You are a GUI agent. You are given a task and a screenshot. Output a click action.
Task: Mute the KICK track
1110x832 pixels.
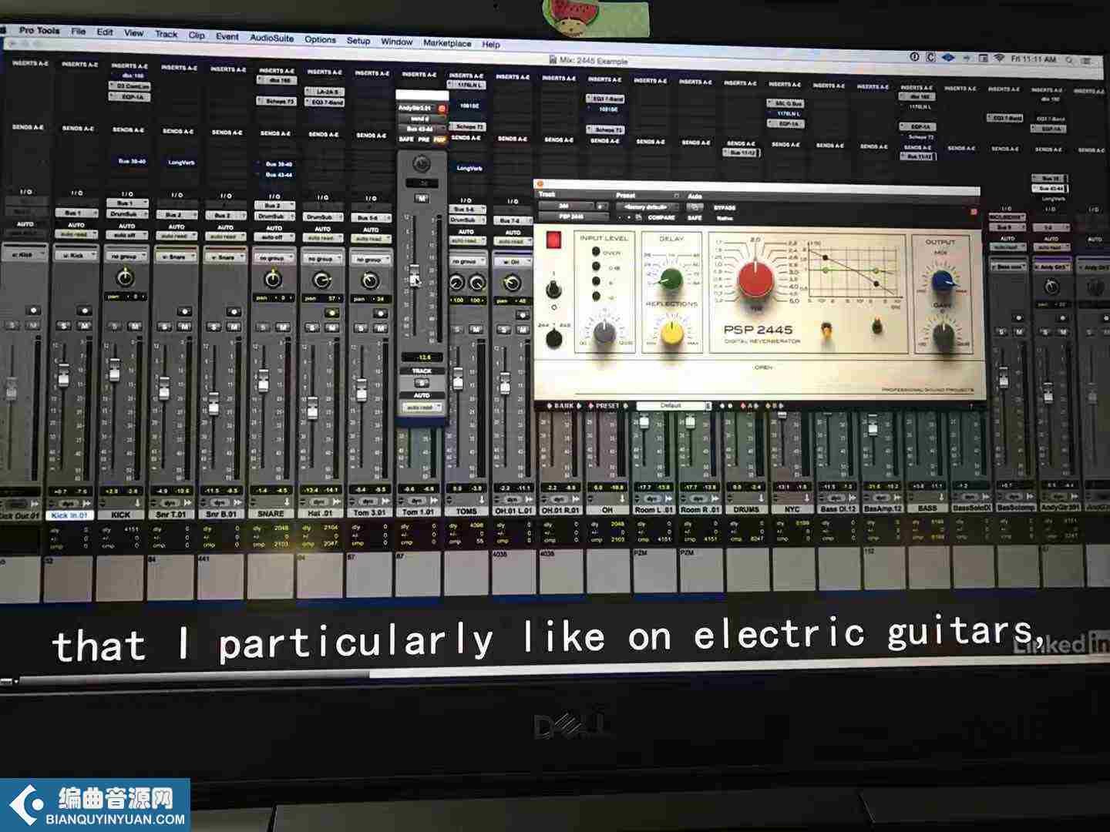click(134, 327)
